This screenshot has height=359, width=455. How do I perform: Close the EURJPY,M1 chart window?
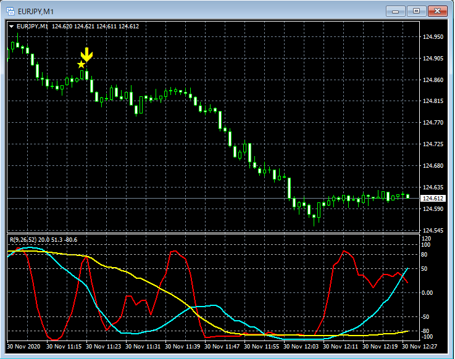tap(438, 10)
